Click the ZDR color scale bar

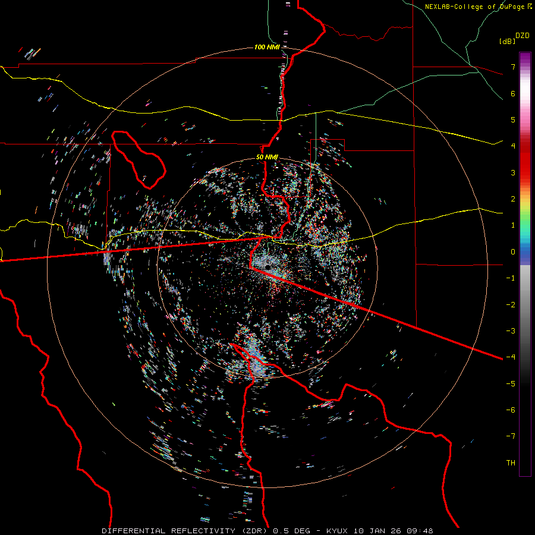click(525, 264)
